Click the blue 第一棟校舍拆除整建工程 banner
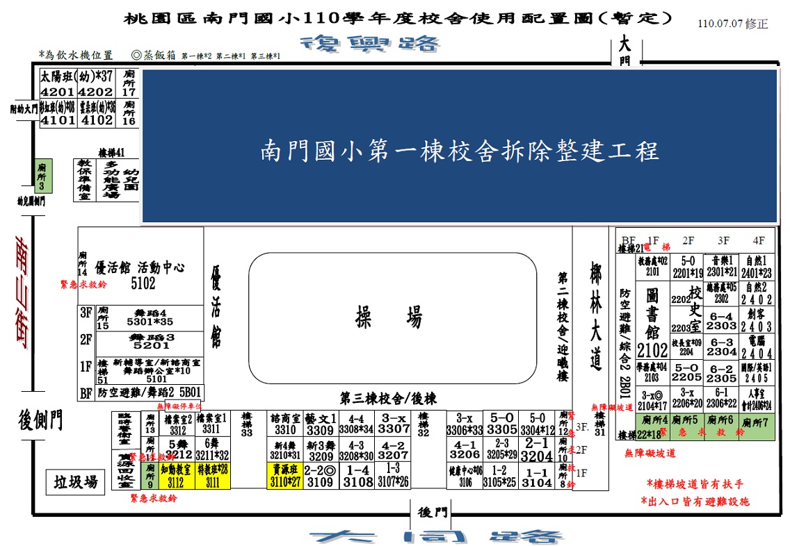Viewport: 790px width, 546px height. pyautogui.click(x=459, y=147)
